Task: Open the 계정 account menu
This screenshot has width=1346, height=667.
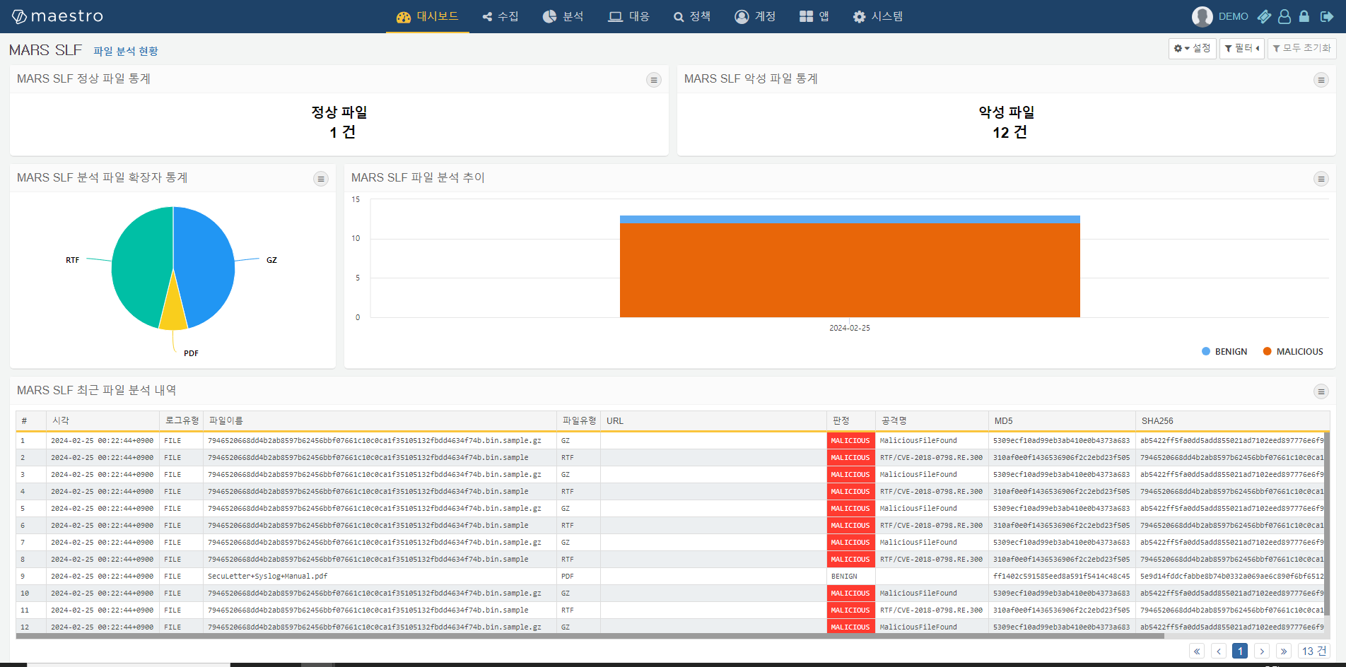Action: pyautogui.click(x=755, y=16)
